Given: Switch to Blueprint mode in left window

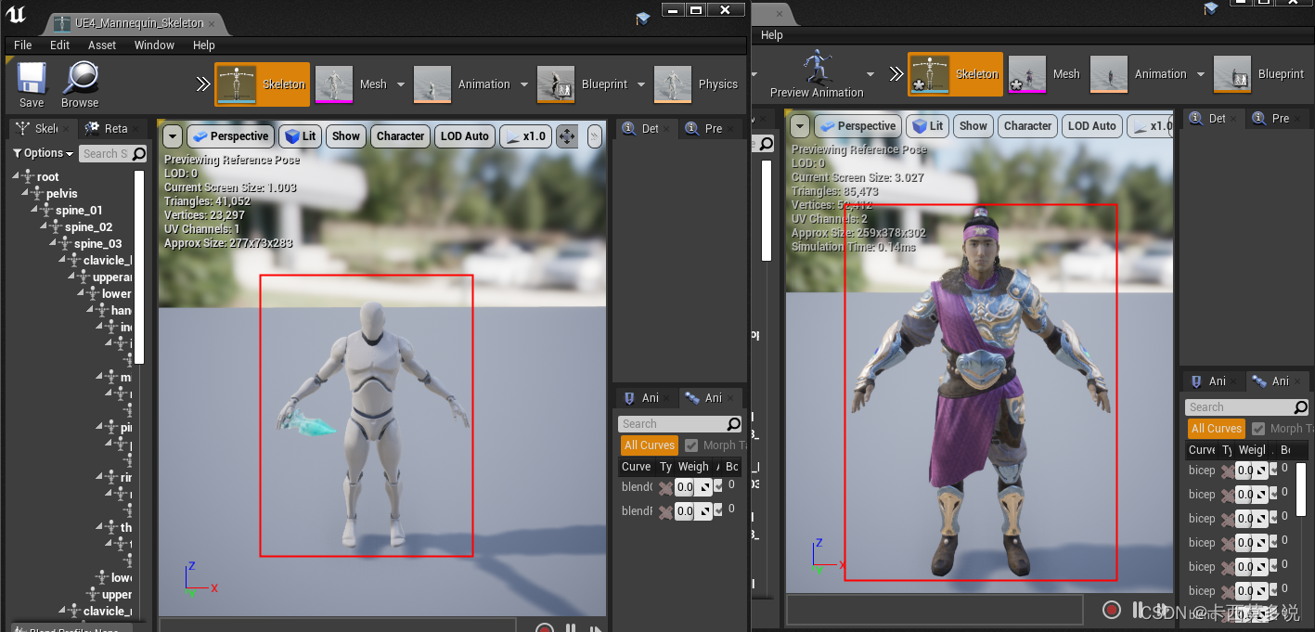Looking at the screenshot, I should 584,84.
